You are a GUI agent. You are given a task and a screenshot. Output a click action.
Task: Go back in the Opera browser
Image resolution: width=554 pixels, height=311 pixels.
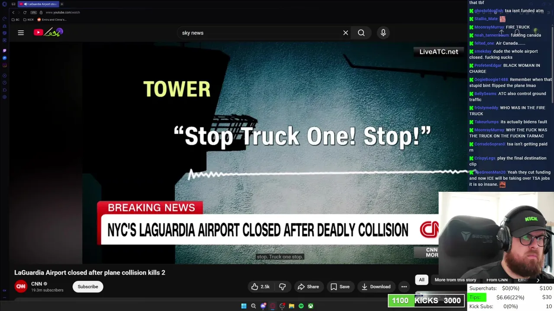[13, 13]
